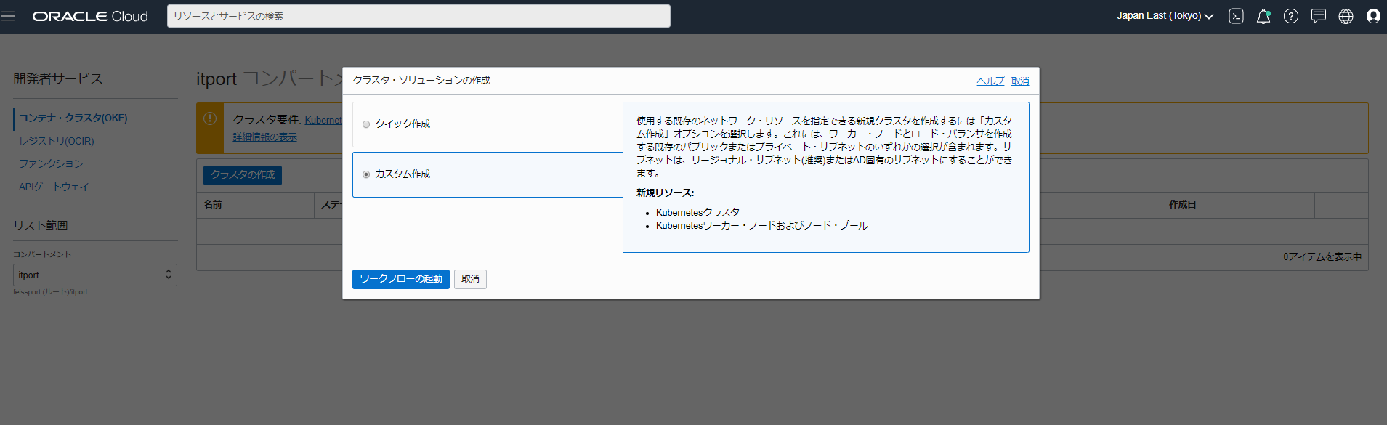Click the Oracle Cloud logo
This screenshot has width=1387, height=425.
pos(90,16)
